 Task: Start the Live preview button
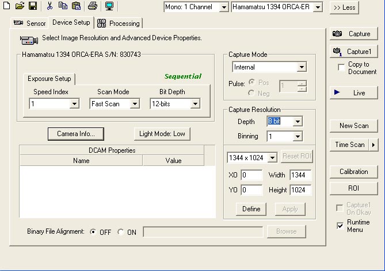tap(353, 92)
